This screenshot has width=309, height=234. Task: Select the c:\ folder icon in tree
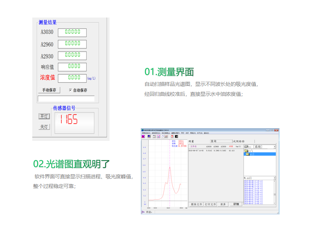click(x=246, y=151)
